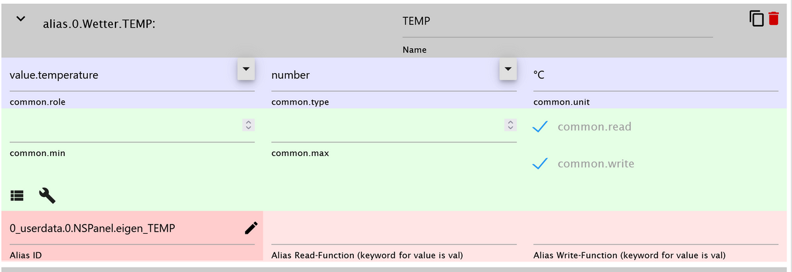Image resolution: width=792 pixels, height=272 pixels.
Task: Collapse the alias.0.Wetter.TEMP entry chevron
Action: pyautogui.click(x=20, y=20)
